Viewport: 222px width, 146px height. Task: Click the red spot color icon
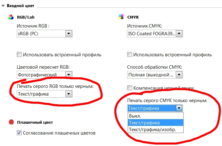(11, 122)
